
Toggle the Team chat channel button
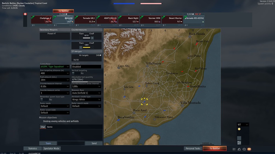click(x=48, y=143)
